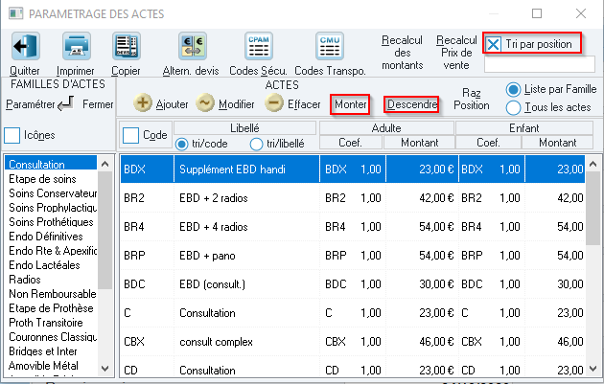Click the Monter button
This screenshot has width=604, height=384.
[x=350, y=104]
